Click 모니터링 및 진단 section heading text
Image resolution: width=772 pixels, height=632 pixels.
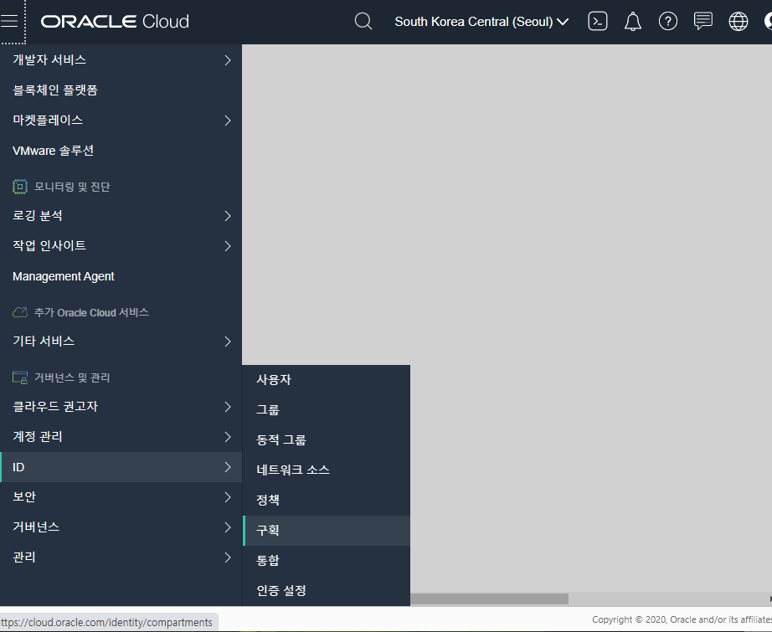[72, 187]
